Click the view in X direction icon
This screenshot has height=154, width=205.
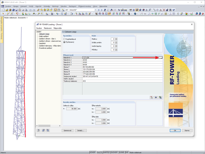tap(114, 14)
